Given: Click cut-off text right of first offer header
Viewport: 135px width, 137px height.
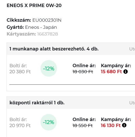Looking at the screenshot, I should click(x=132, y=49).
